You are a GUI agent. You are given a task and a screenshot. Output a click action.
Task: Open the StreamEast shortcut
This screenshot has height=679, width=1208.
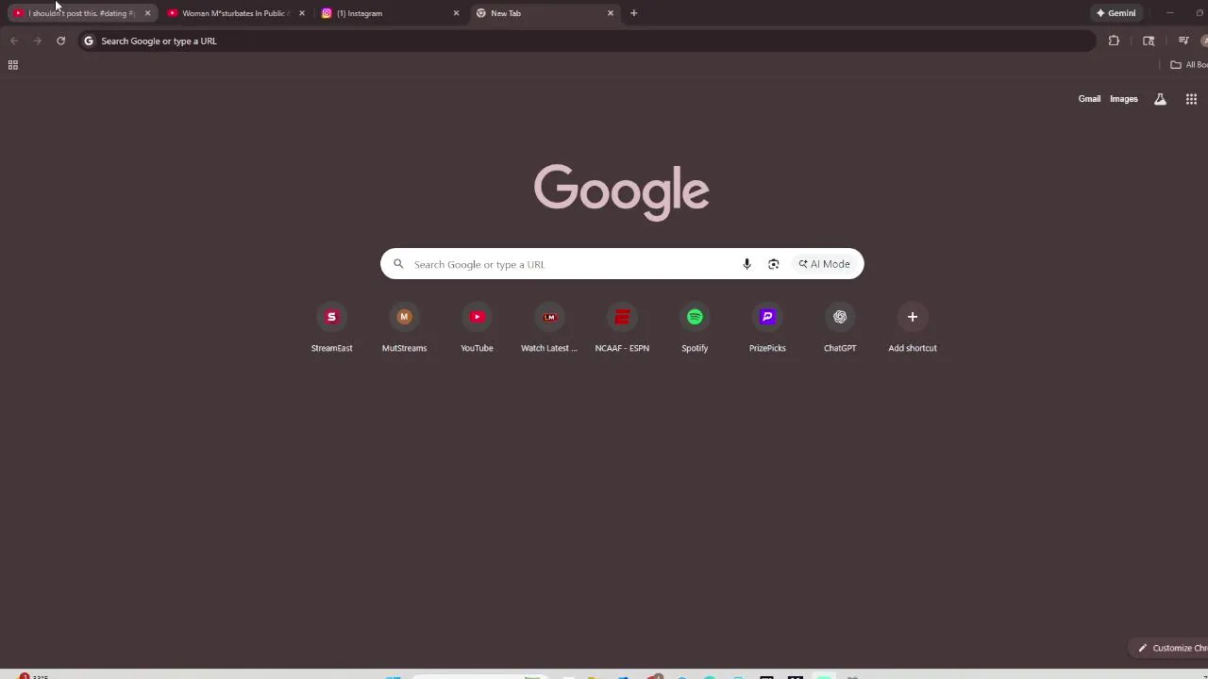[331, 328]
